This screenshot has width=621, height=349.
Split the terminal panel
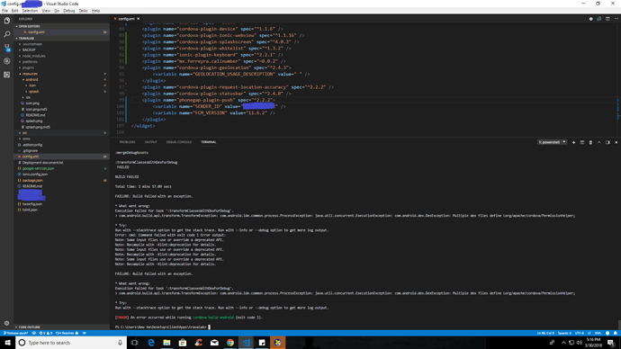click(581, 142)
